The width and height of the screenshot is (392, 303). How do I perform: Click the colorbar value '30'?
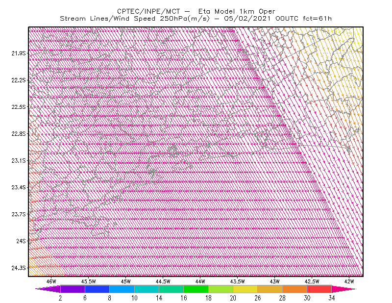(x=307, y=298)
